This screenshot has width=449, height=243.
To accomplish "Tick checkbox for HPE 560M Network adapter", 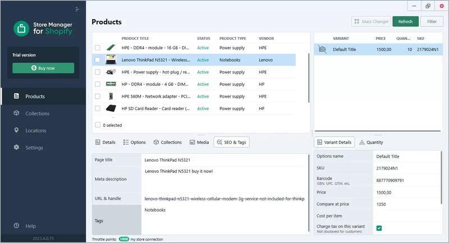I will [x=98, y=97].
